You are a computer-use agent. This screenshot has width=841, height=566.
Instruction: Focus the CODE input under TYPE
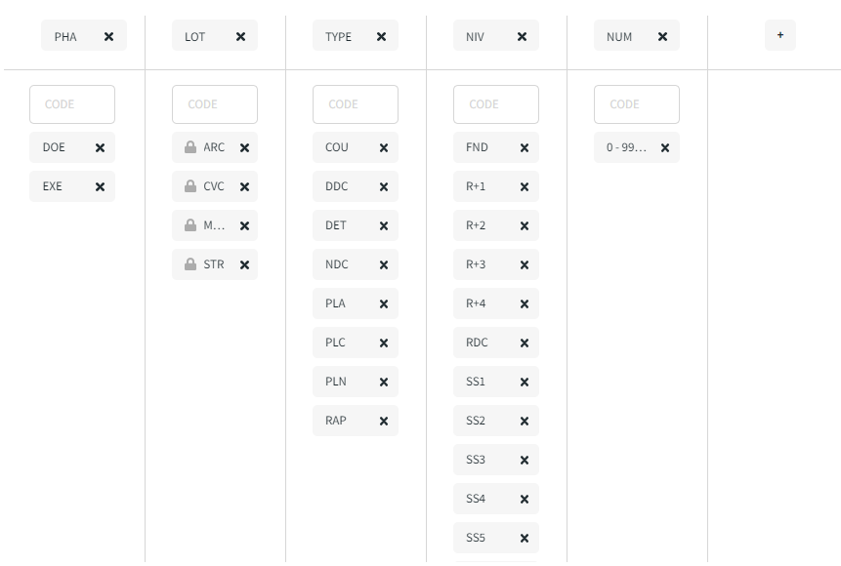(356, 104)
